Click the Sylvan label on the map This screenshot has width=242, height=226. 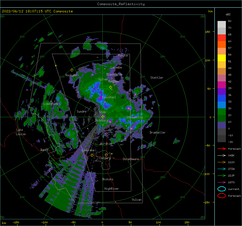103,79
